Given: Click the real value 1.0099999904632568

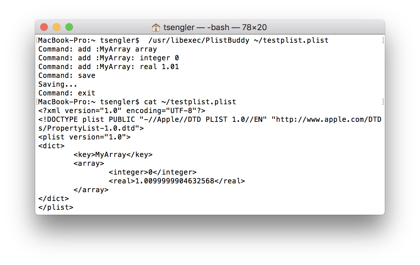Looking at the screenshot, I should 174,181.
